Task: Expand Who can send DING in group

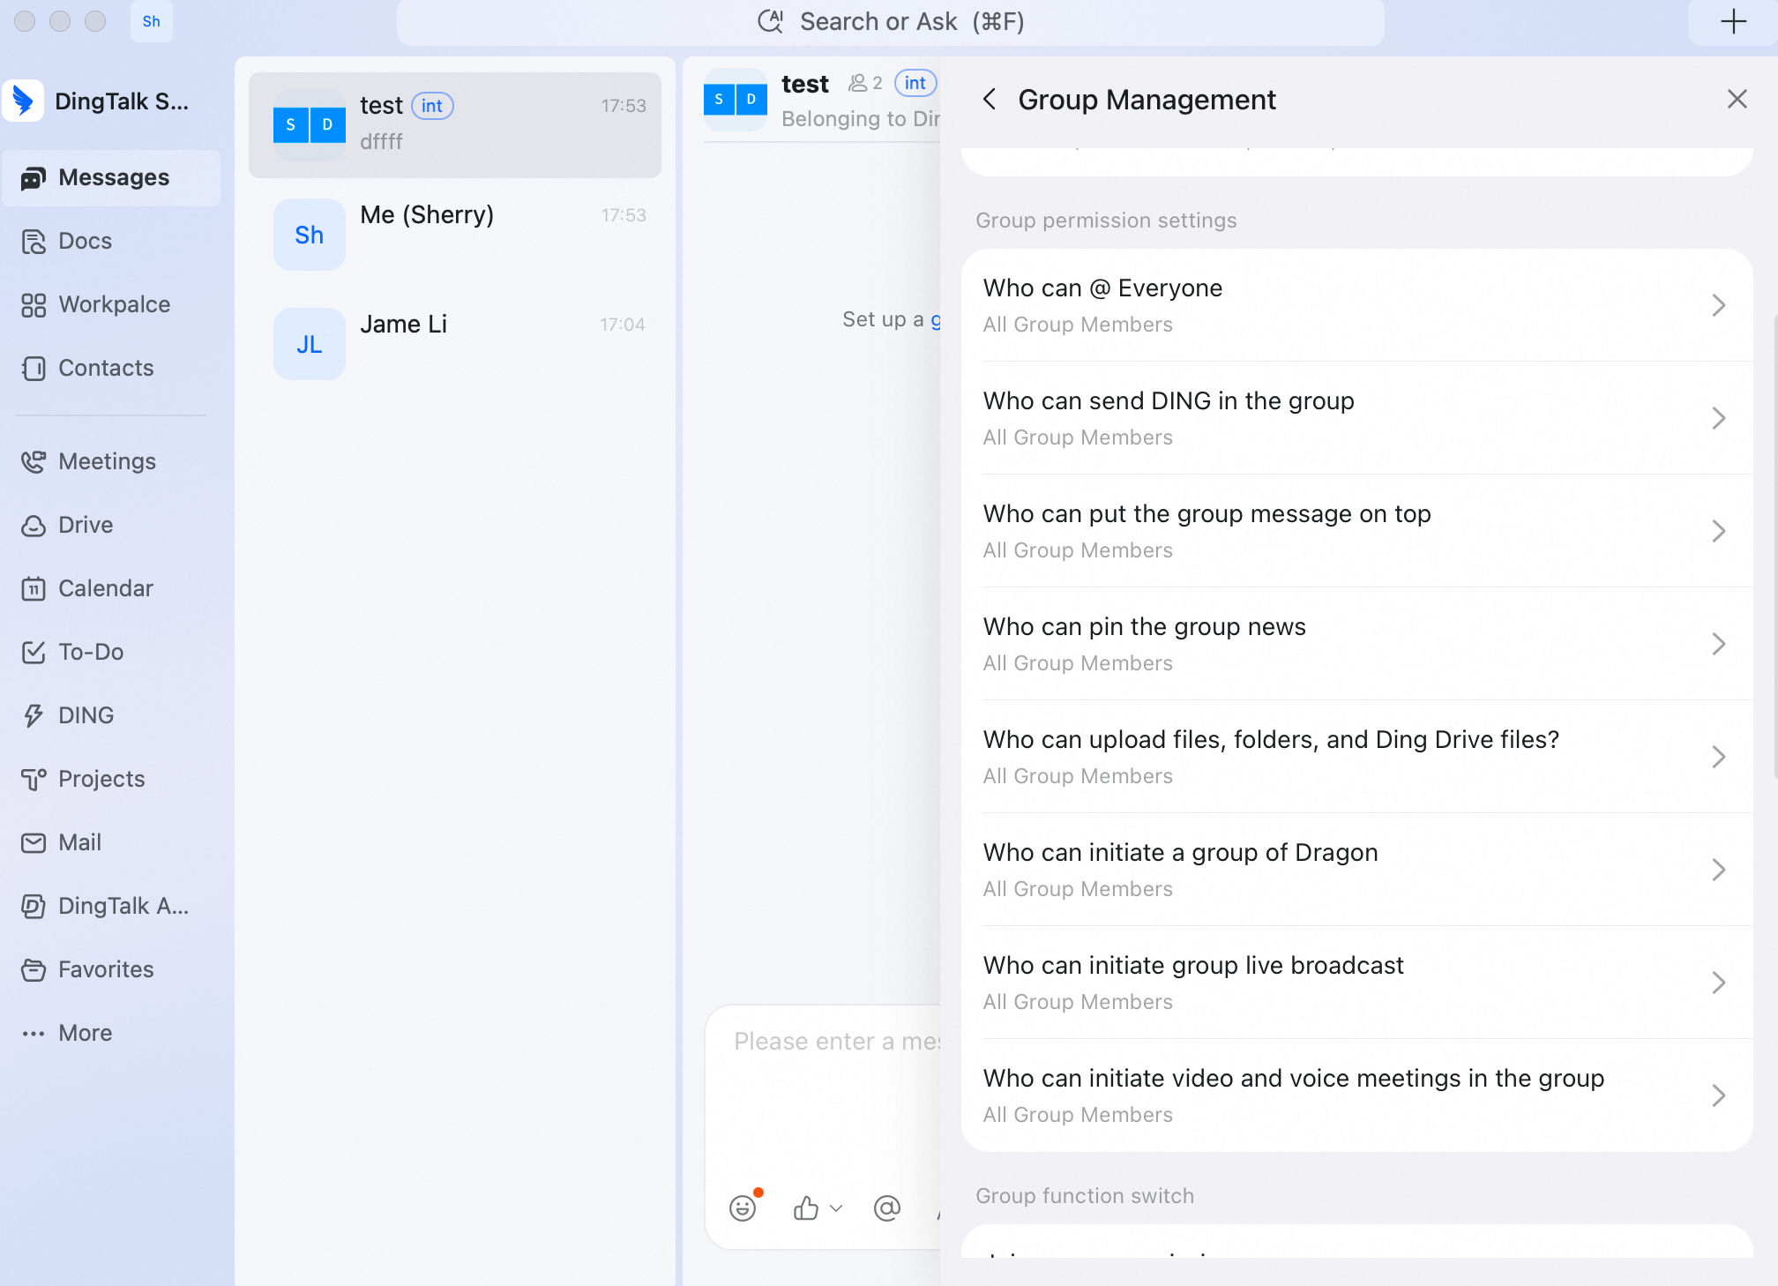Action: (1356, 418)
